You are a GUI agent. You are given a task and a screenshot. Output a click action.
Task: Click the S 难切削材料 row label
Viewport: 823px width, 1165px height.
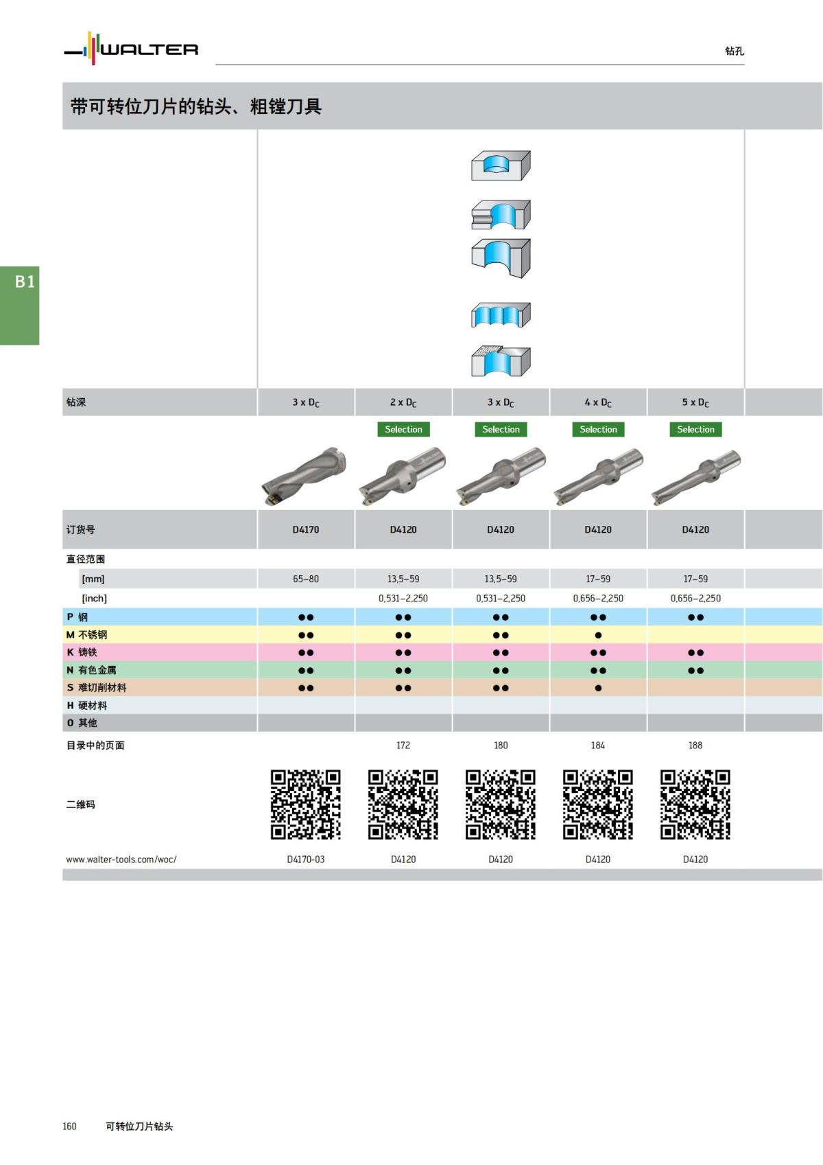click(x=96, y=687)
